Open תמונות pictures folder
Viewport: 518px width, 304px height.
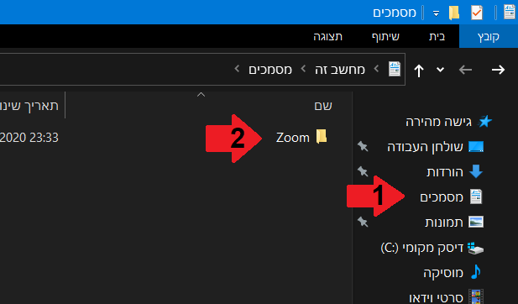454,222
